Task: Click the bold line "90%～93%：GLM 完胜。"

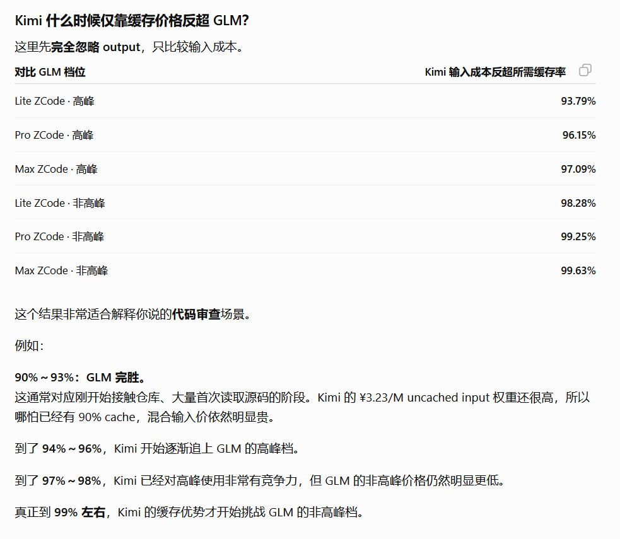Action: 81,378
